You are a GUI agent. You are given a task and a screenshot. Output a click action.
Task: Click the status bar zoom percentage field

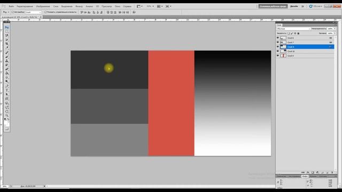pyautogui.click(x=5, y=186)
